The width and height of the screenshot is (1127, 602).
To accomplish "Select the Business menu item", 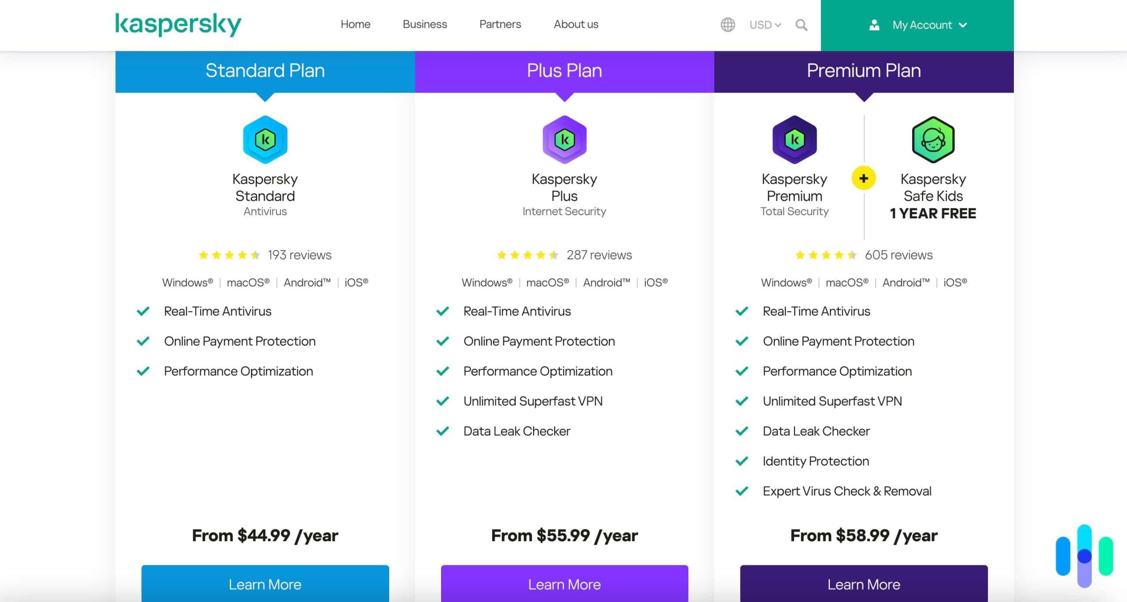I will point(424,24).
